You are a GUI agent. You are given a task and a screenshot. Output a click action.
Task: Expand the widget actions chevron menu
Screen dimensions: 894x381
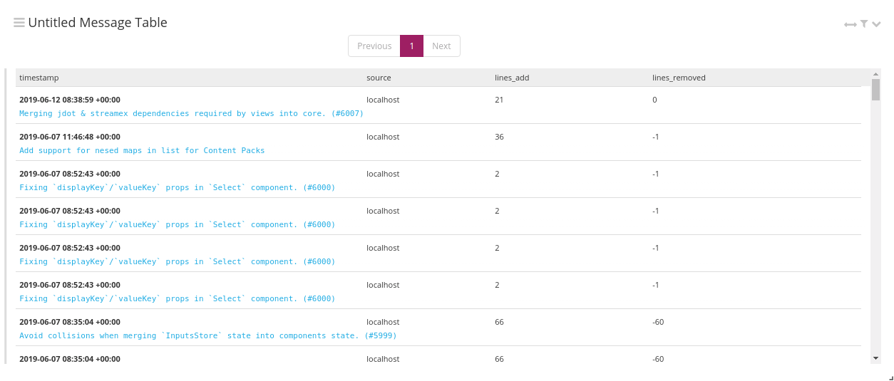pyautogui.click(x=877, y=24)
